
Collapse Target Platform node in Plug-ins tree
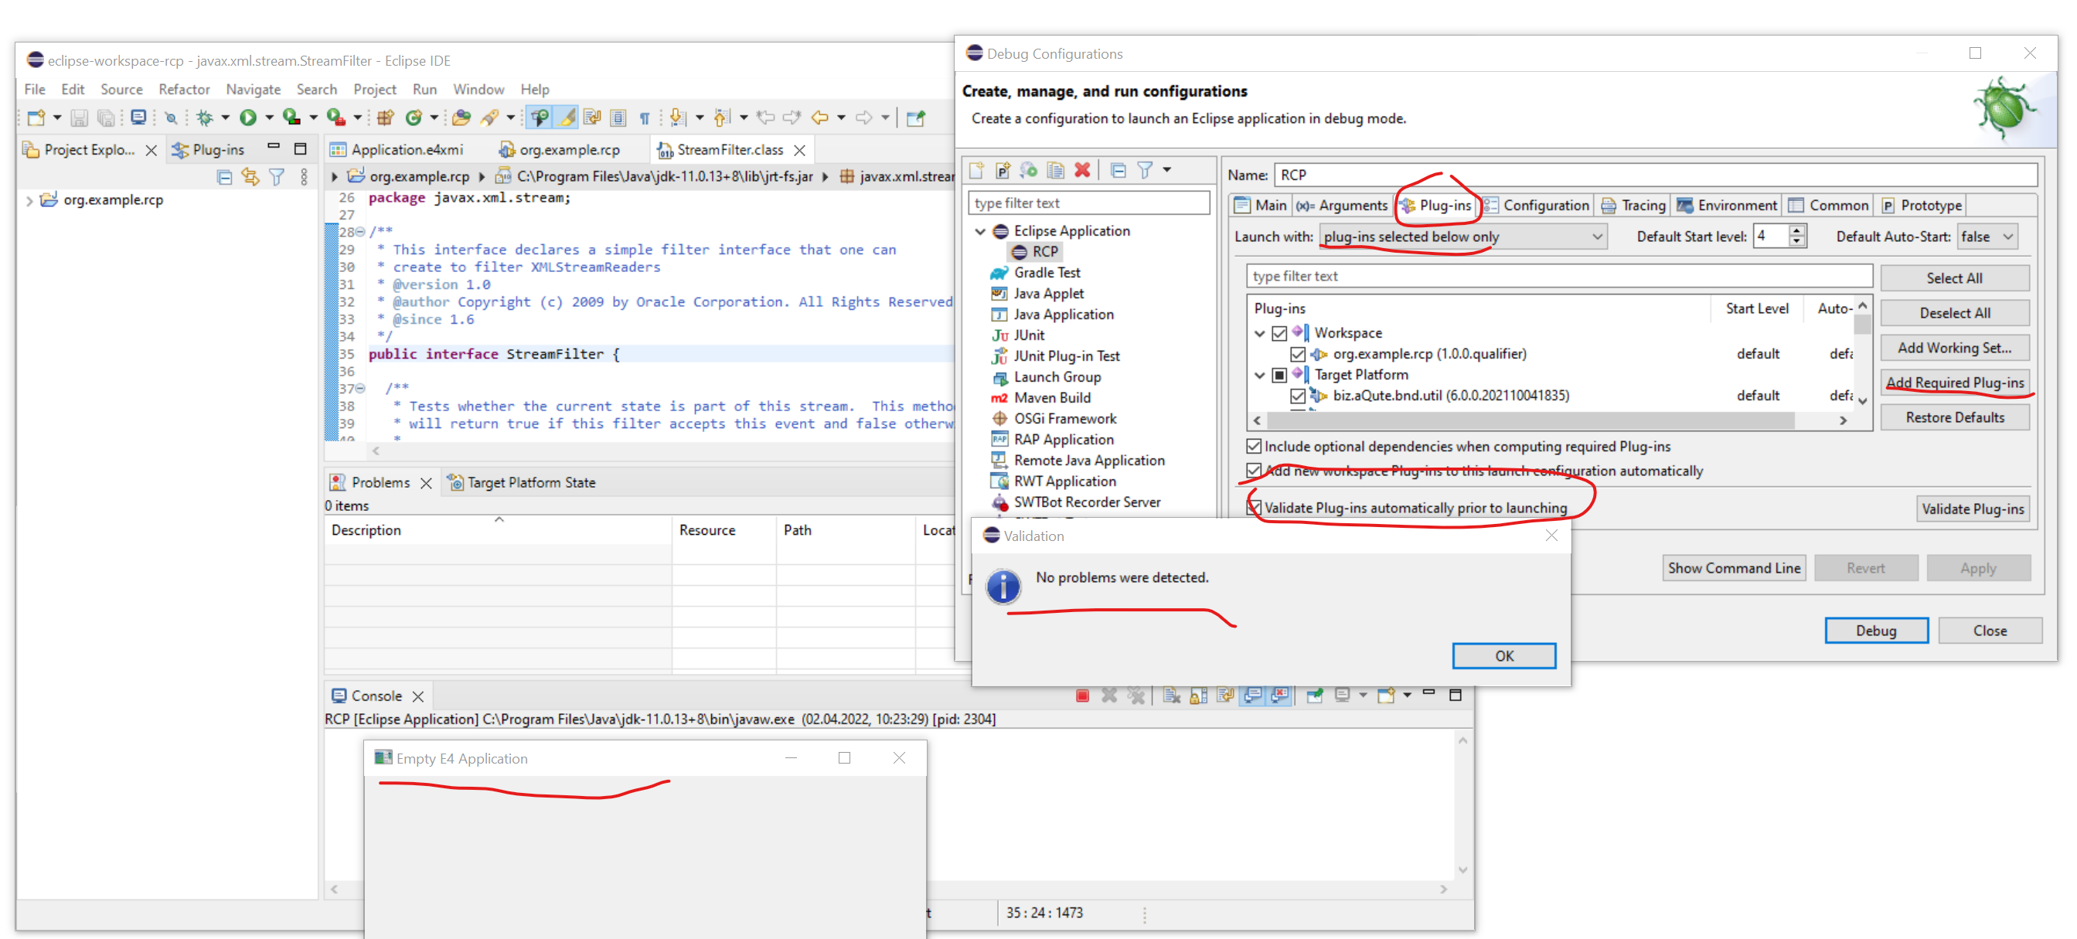tap(1259, 375)
